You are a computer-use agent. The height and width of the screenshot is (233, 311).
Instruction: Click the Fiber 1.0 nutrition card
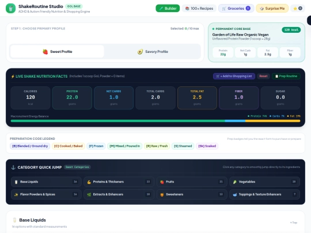coord(238,98)
